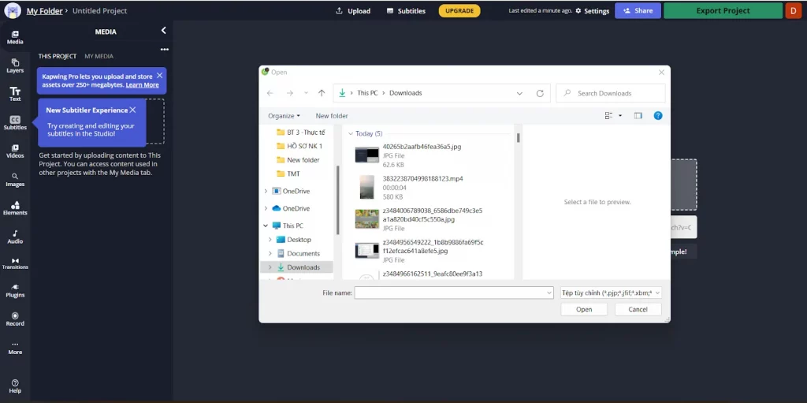Screen dimensions: 807x403
Task: Select Downloads in the navigation tree
Action: 303,267
